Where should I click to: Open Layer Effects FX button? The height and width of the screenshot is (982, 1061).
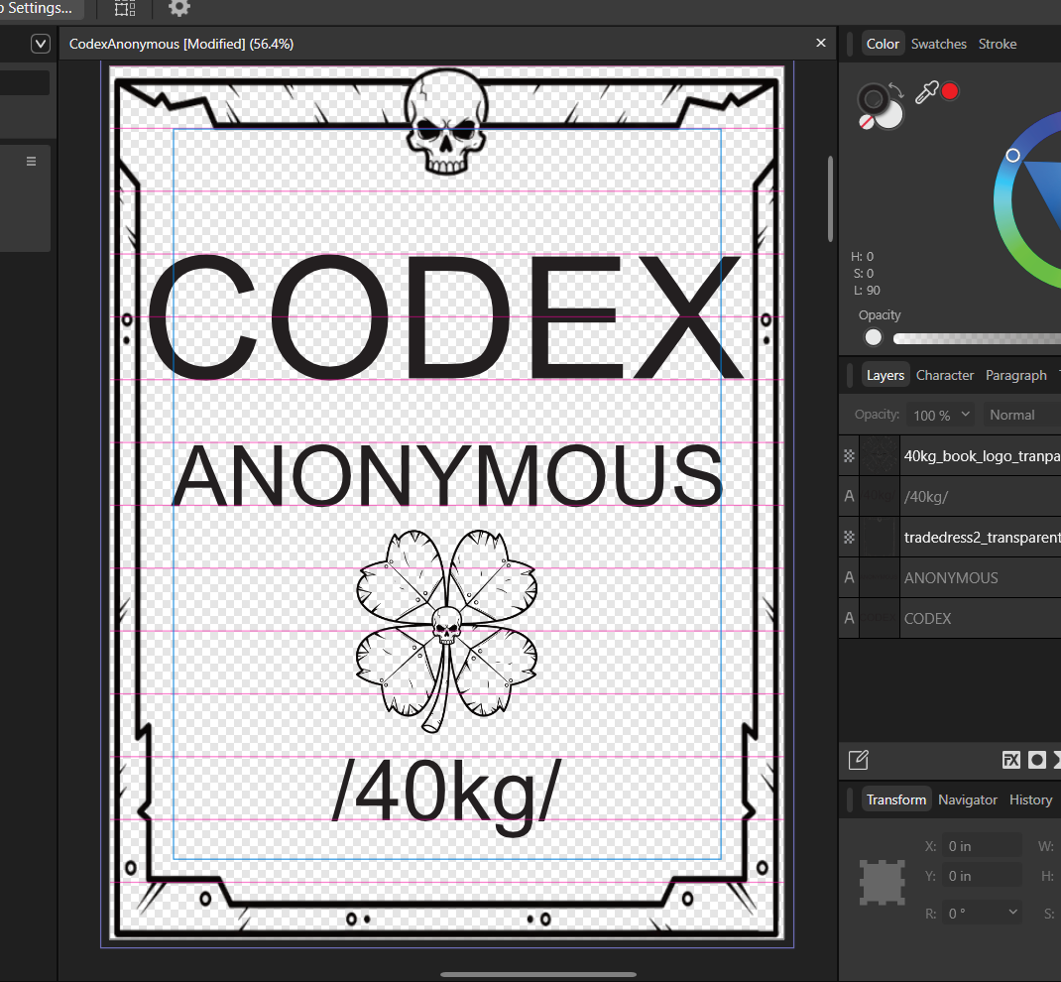point(1011,760)
